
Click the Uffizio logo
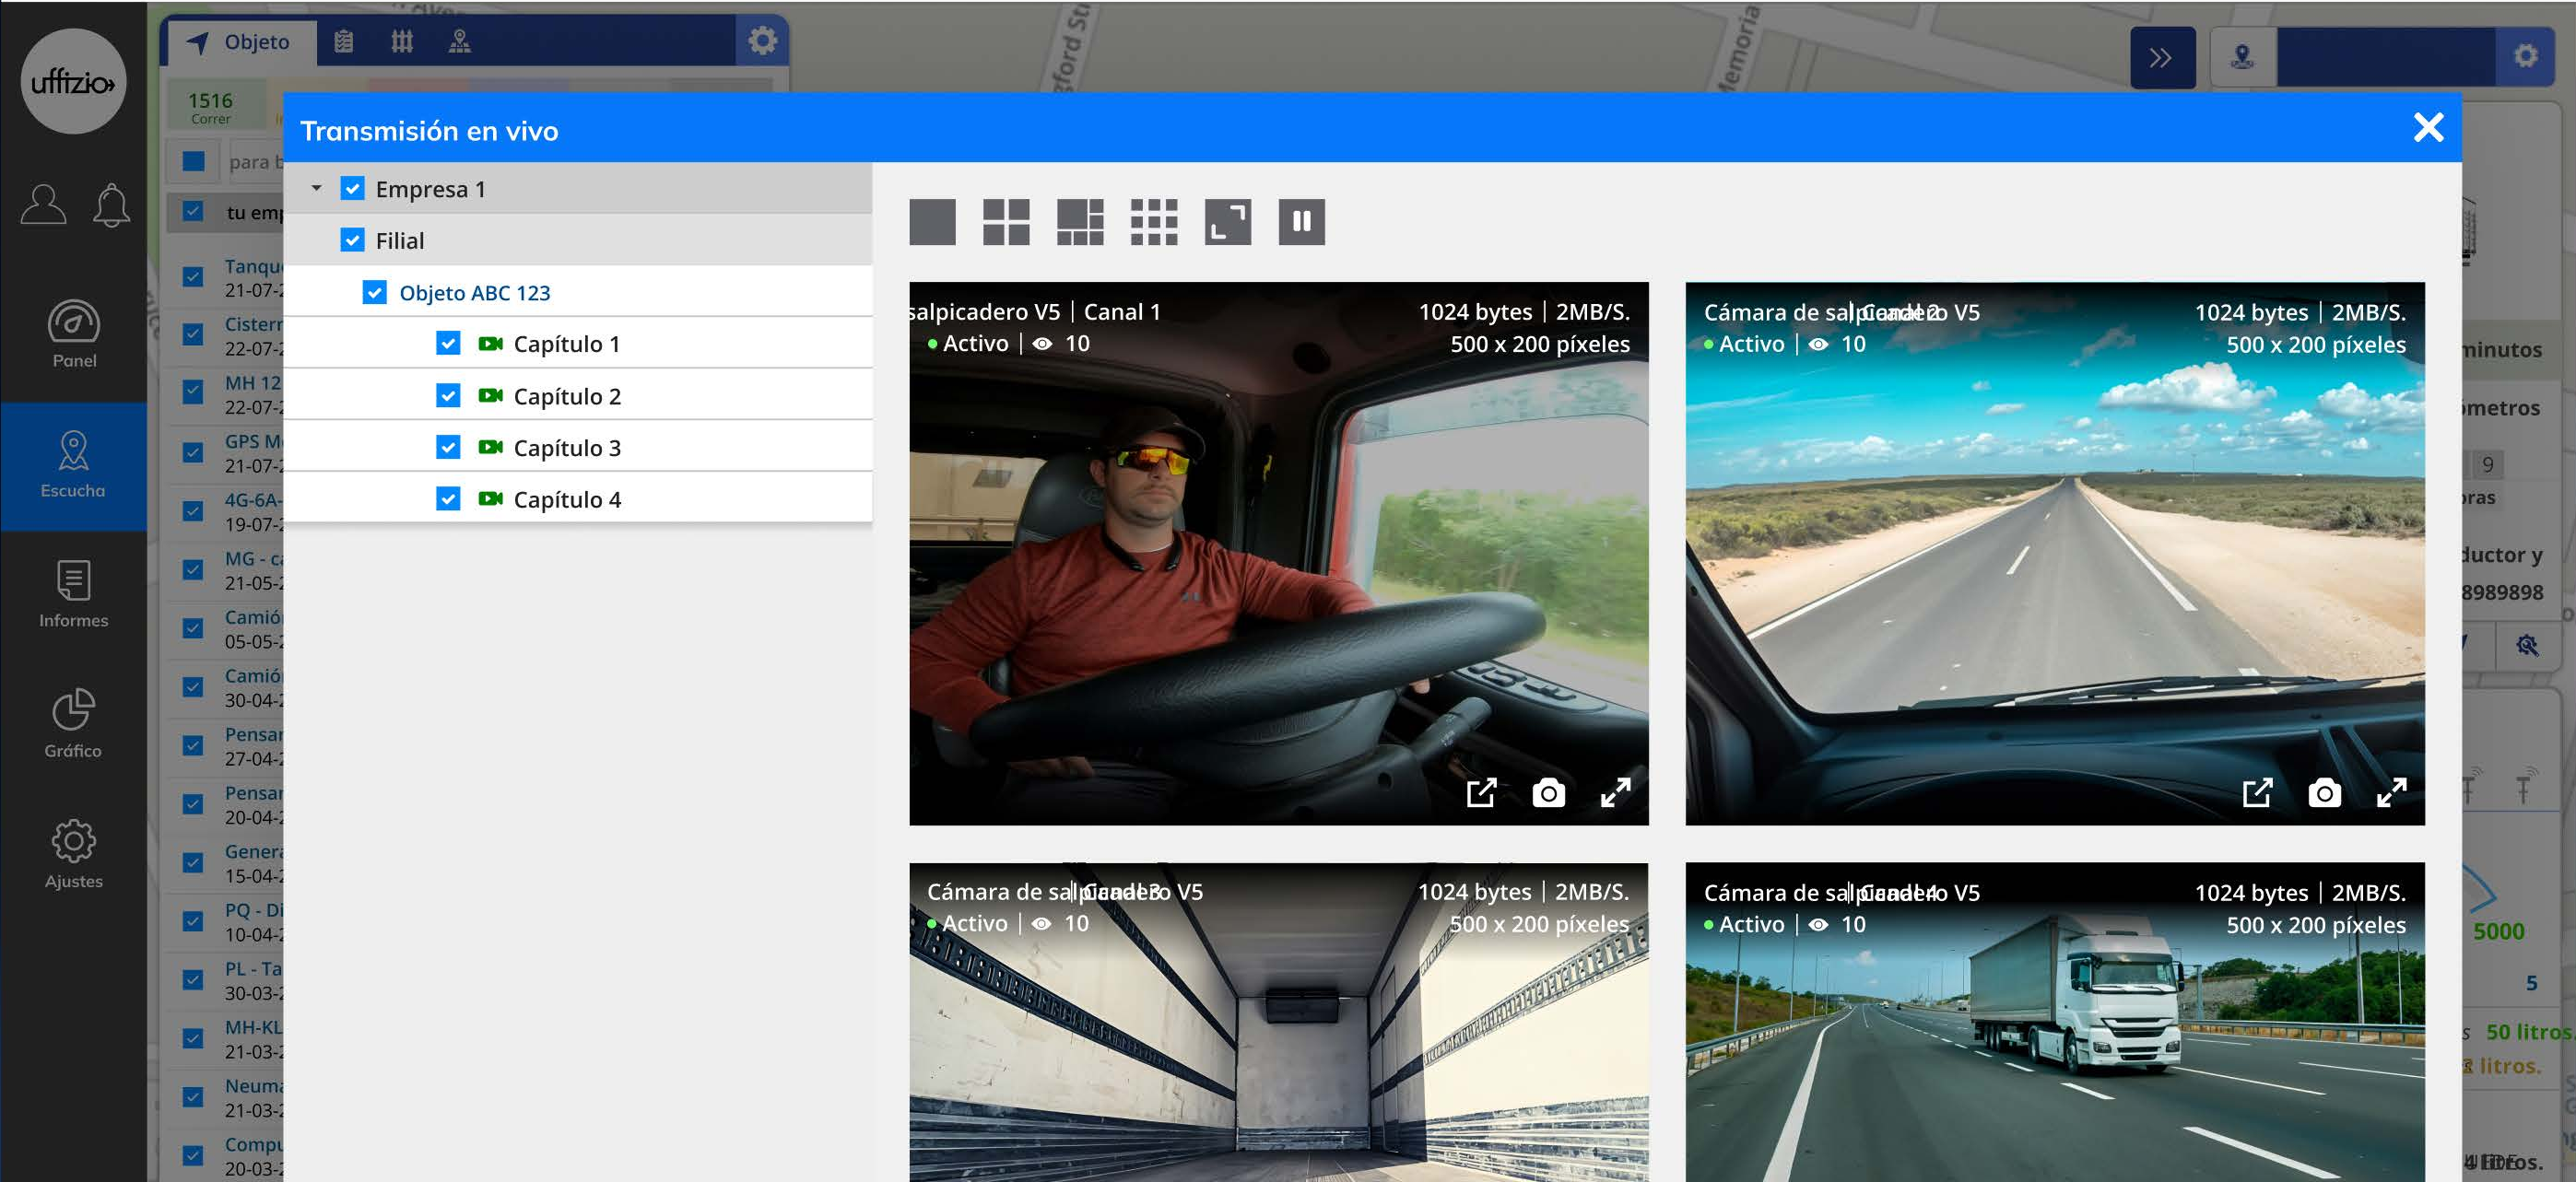click(x=73, y=81)
